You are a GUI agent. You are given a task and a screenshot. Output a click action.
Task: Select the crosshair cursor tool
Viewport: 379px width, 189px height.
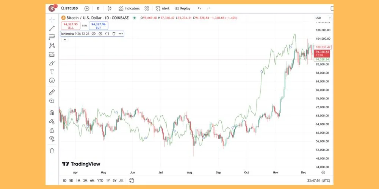tap(52, 19)
